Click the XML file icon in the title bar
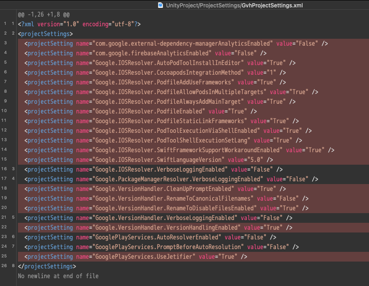The image size is (369, 286). click(x=160, y=5)
